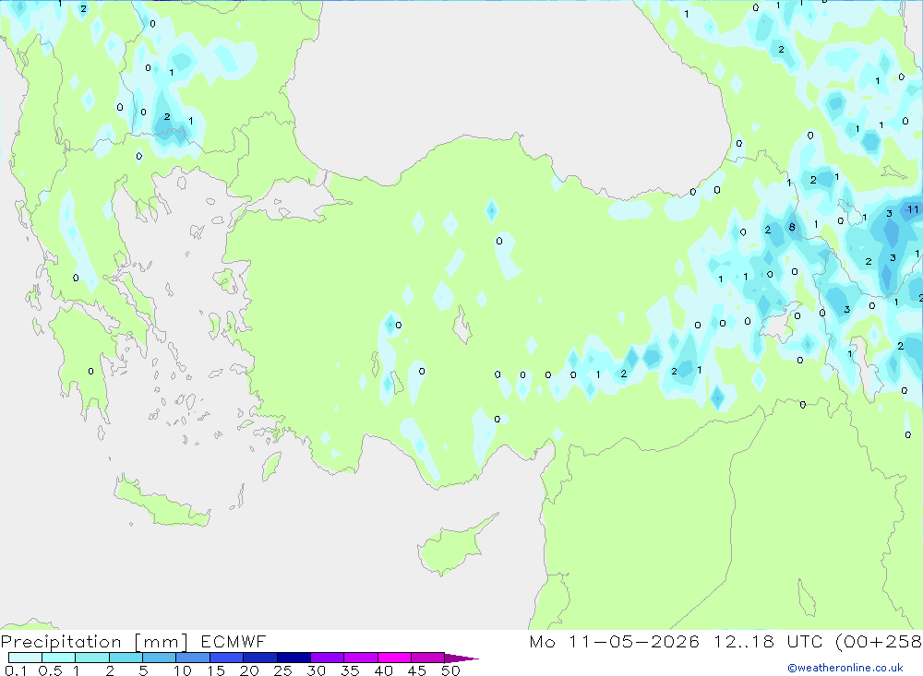Click the legend label '0.5'
The image size is (923, 676).
(x=50, y=670)
